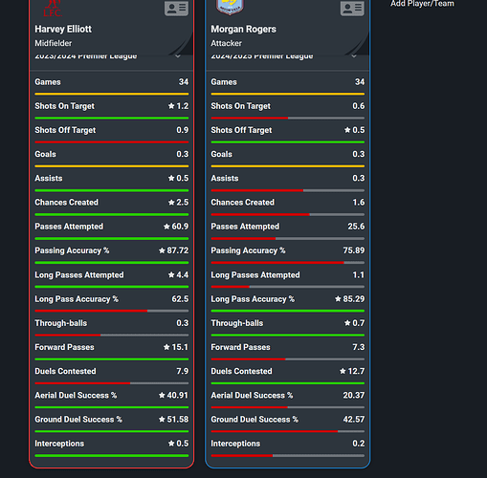
Task: Open Morgan Rogers player name link
Action: (243, 29)
